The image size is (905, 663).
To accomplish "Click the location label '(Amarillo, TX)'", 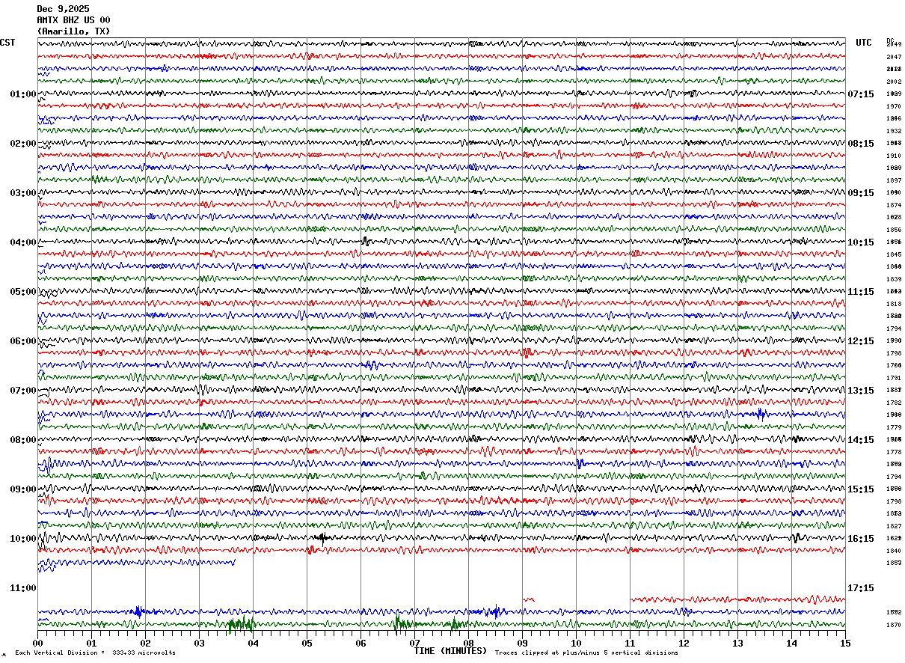I will pos(73,31).
